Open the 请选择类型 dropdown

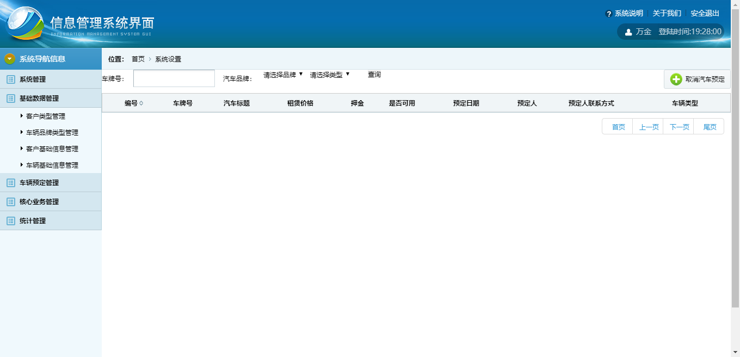330,75
